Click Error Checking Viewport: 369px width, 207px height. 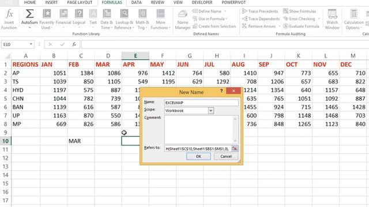coord(299,19)
